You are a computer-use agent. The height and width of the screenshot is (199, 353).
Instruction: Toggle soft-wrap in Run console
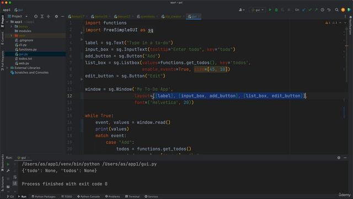pos(15,177)
